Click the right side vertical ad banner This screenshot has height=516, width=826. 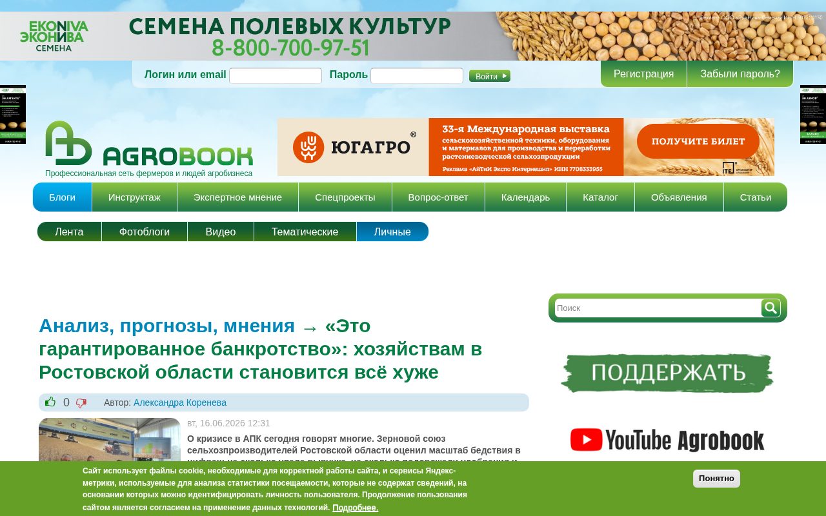pyautogui.click(x=813, y=114)
